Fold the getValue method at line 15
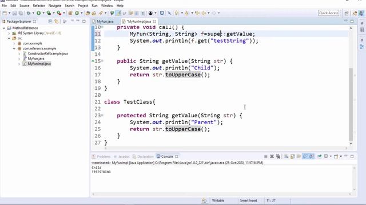The width and height of the screenshot is (366, 205). coord(102,61)
